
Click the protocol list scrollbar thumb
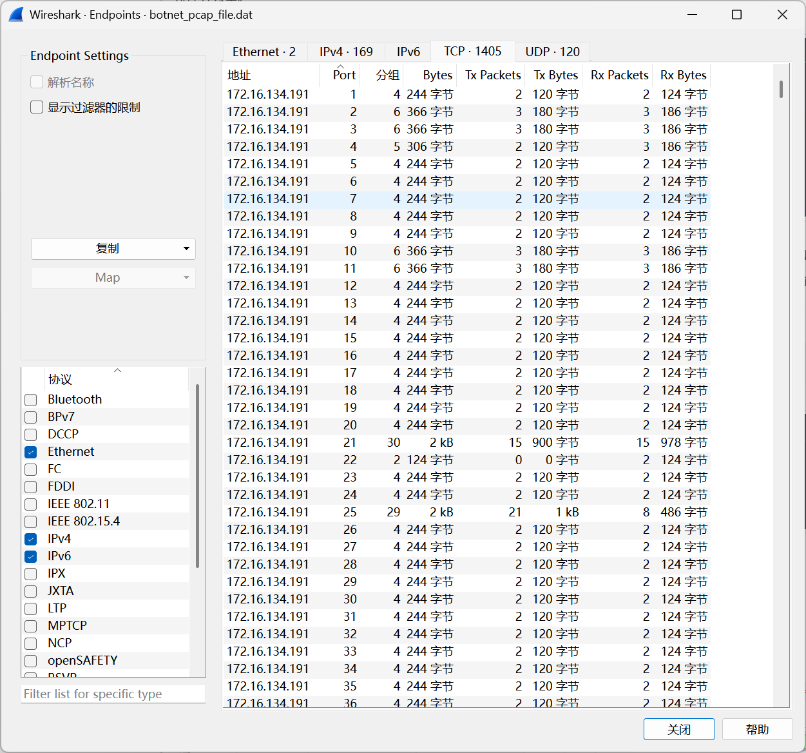[x=197, y=476]
